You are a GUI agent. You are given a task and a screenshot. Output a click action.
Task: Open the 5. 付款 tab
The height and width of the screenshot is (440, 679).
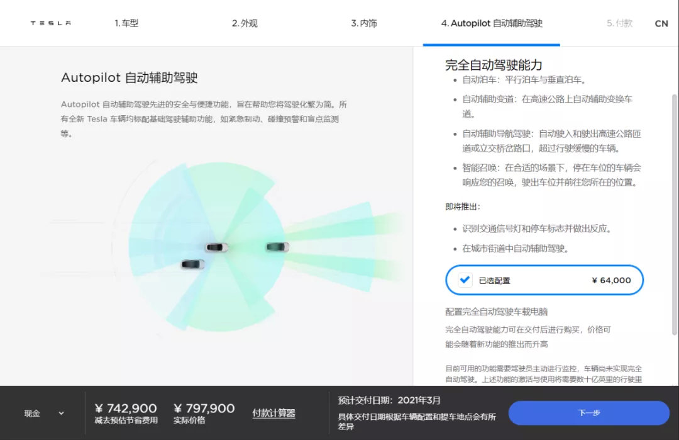[619, 23]
